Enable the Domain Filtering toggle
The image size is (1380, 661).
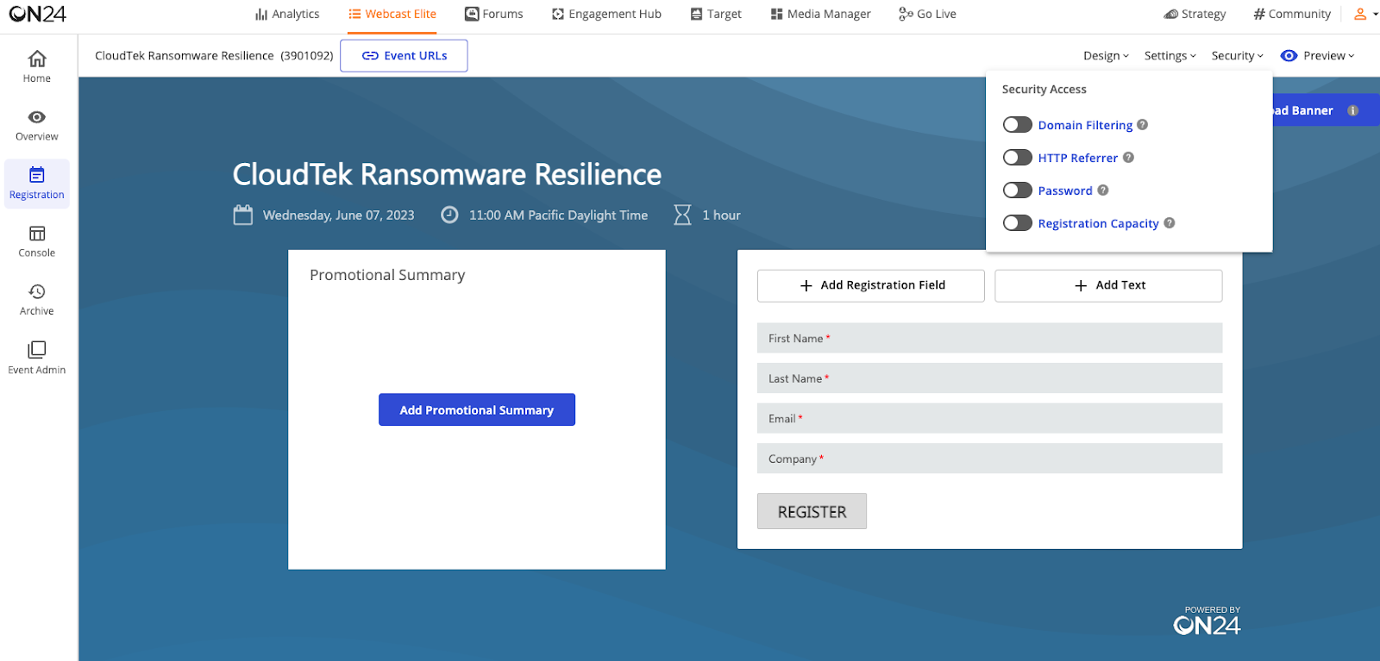pyautogui.click(x=1018, y=125)
